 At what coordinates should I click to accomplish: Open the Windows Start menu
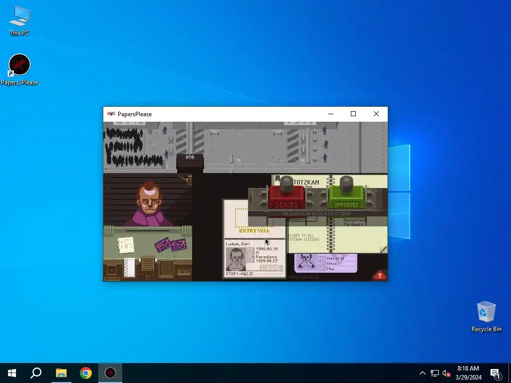click(x=12, y=373)
